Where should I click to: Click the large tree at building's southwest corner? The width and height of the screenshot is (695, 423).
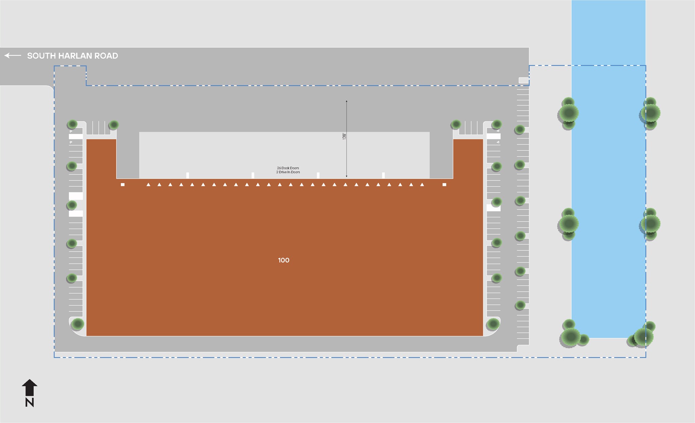click(77, 324)
